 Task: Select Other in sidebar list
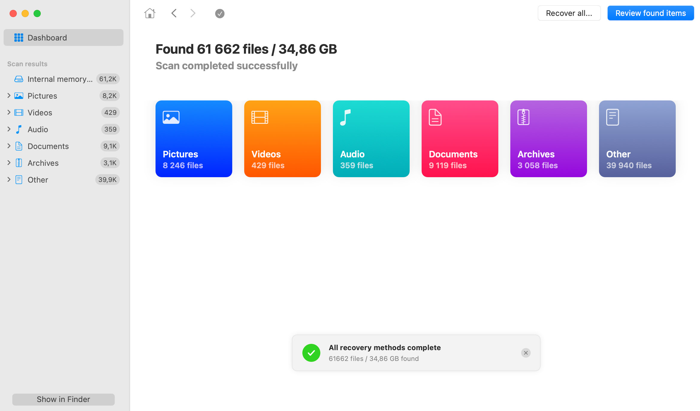[x=38, y=180]
